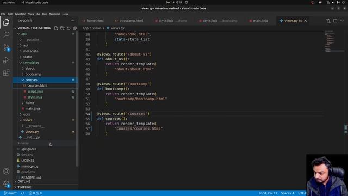The height and width of the screenshot is (196, 348).
Task: Click the code minimap preview
Action: click(x=334, y=41)
